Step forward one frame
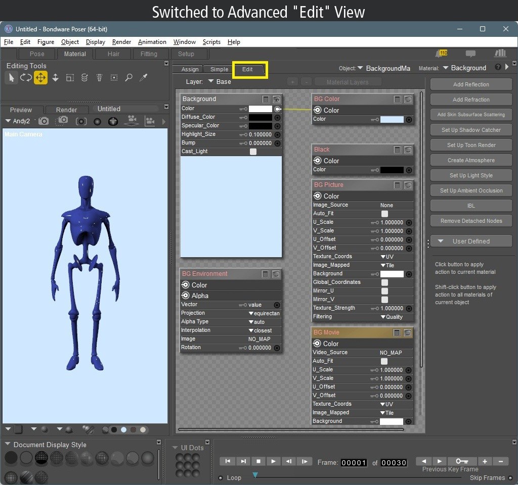This screenshot has width=518, height=485. (305, 461)
